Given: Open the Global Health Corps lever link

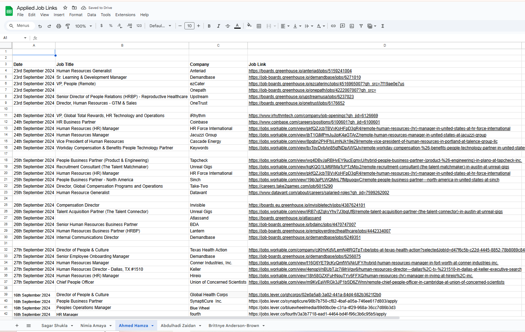Looking at the screenshot, I should (x=315, y=295).
